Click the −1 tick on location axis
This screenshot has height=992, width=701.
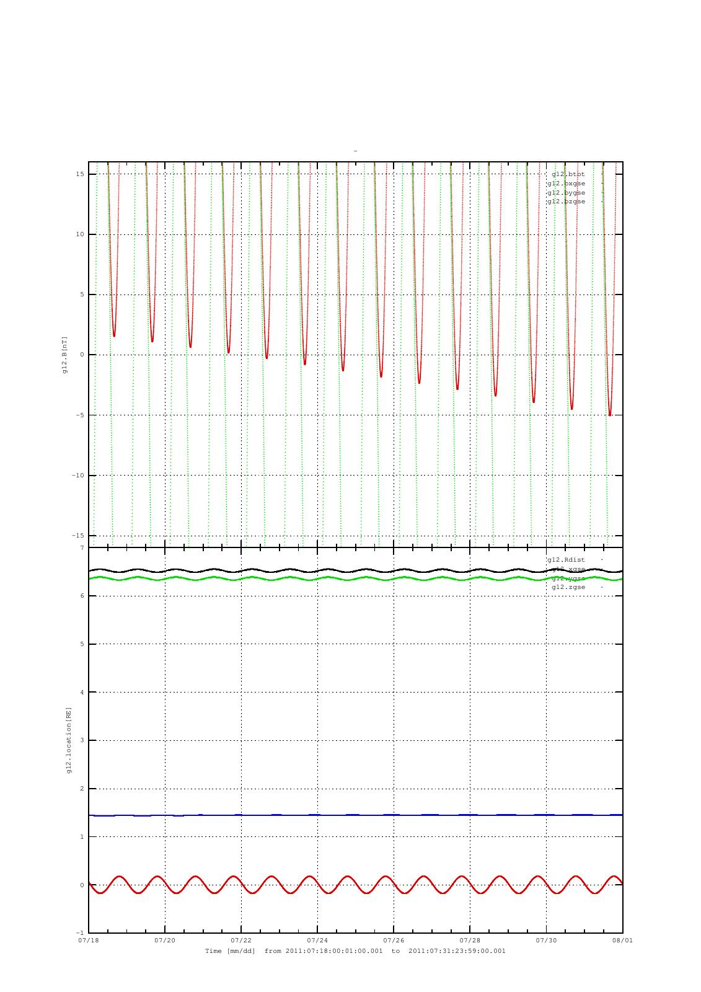(x=80, y=933)
